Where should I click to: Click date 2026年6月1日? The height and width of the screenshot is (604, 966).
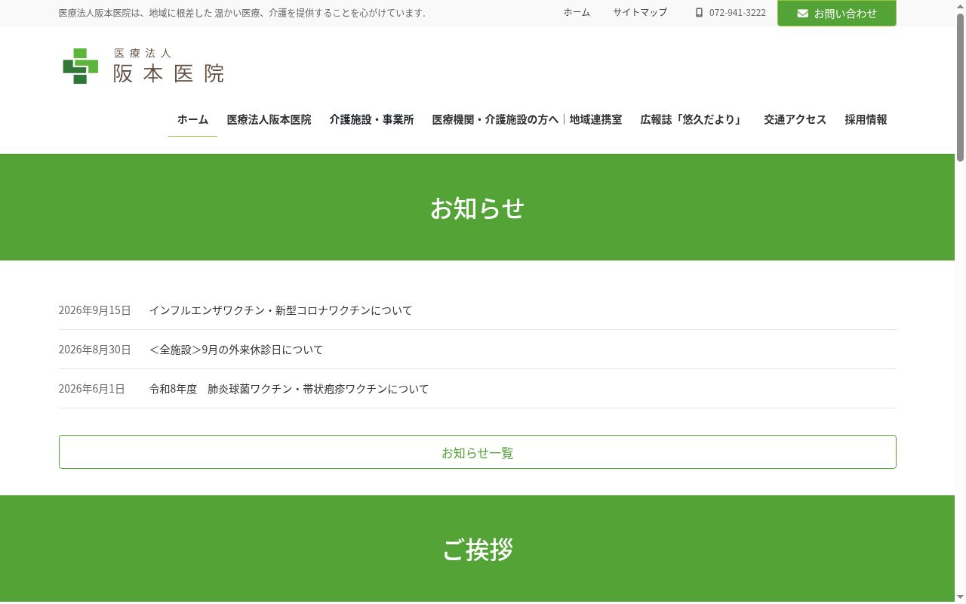coord(92,389)
